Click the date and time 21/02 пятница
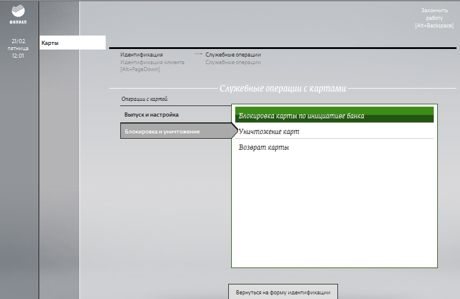 [x=18, y=48]
